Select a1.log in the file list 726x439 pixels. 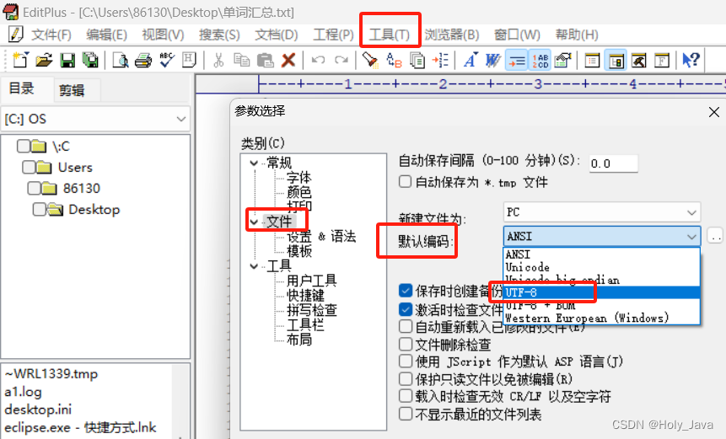coord(23,392)
